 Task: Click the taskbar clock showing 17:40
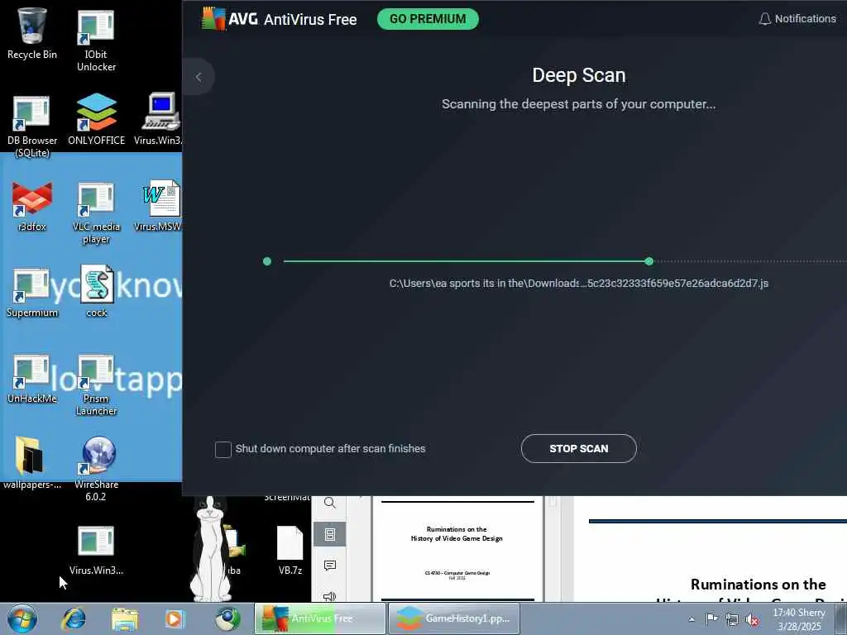pos(798,619)
